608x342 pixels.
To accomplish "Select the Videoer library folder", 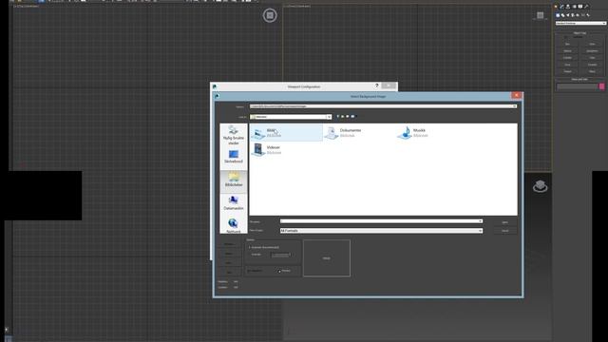I will tap(266, 150).
